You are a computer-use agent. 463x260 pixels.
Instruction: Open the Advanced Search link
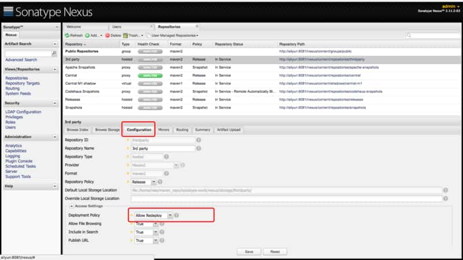point(21,60)
